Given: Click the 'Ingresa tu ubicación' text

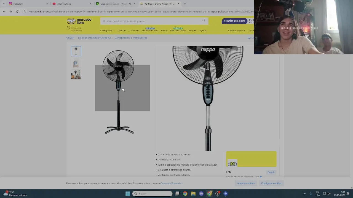Looking at the screenshot, I should (x=76, y=29).
